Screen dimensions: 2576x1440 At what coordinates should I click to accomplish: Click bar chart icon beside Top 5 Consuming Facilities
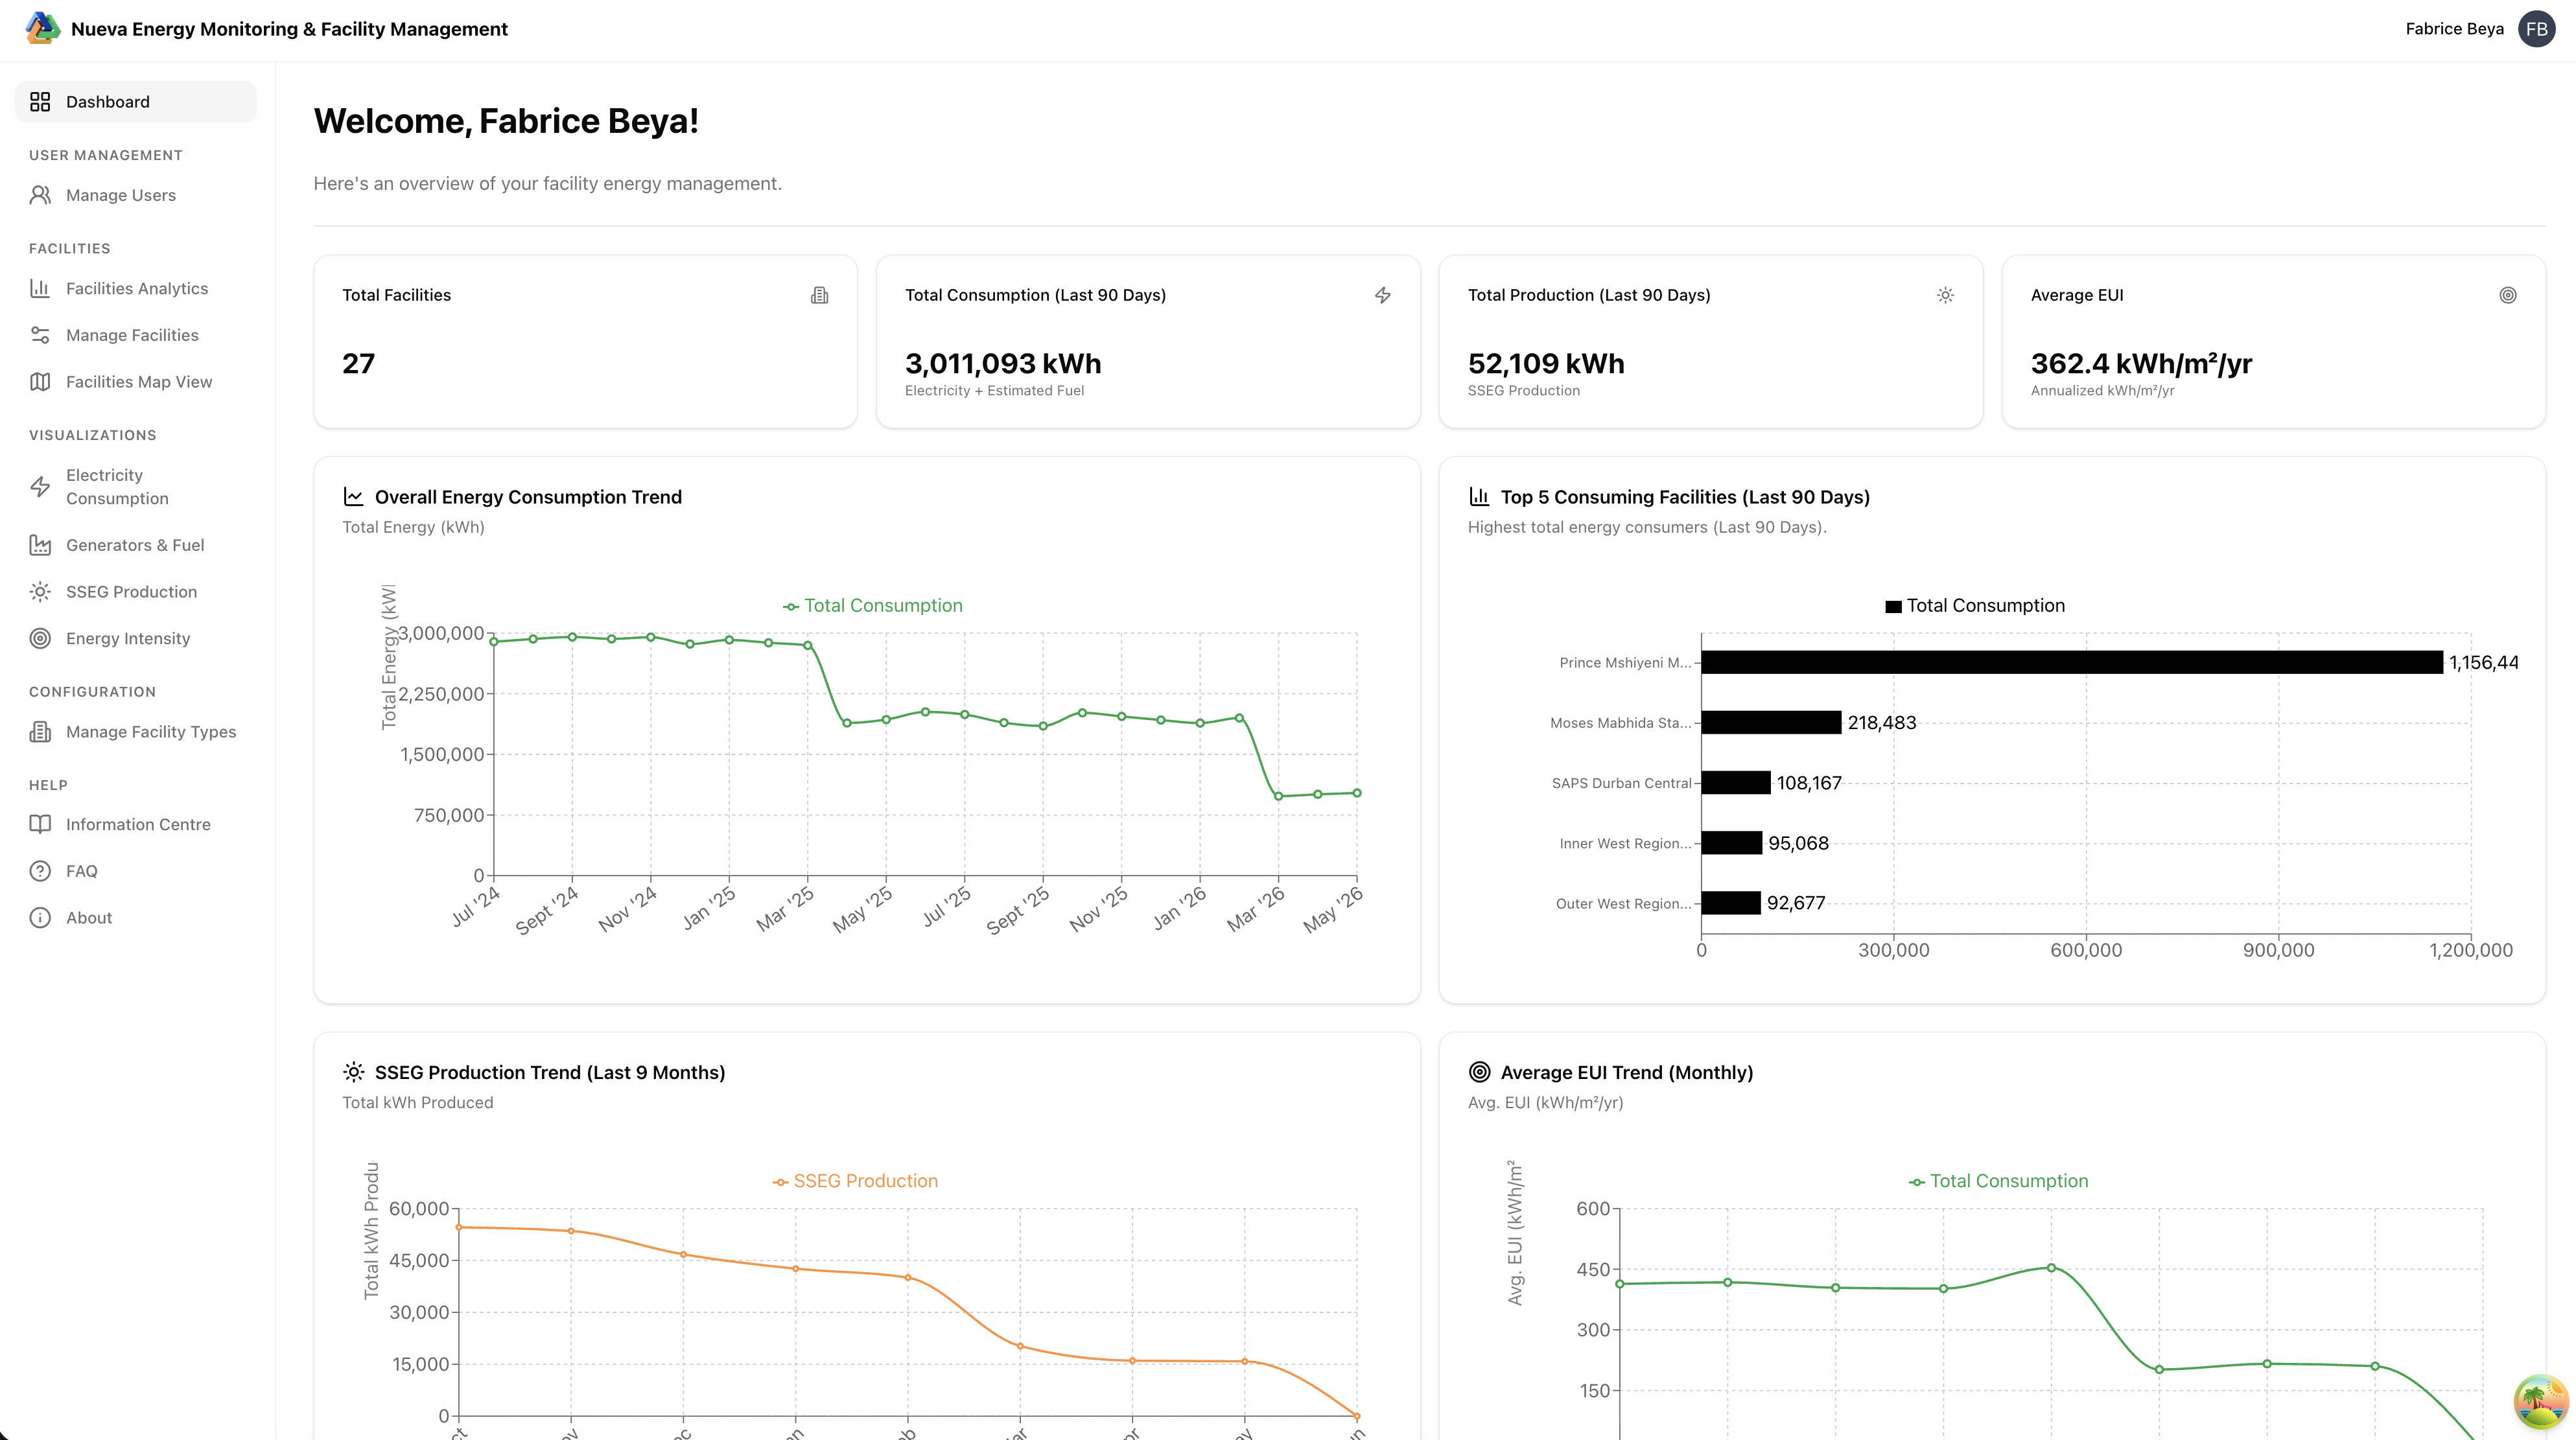pyautogui.click(x=1479, y=497)
